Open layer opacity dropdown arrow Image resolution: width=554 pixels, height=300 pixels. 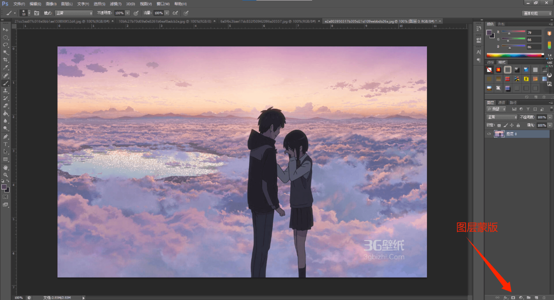tap(550, 117)
